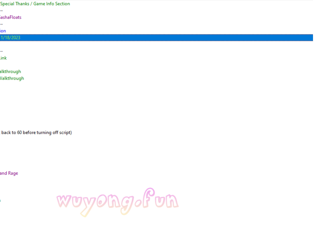325x244 pixels.
Task: Click the teal entry fragment below 'and Rage'
Action: (0, 200)
